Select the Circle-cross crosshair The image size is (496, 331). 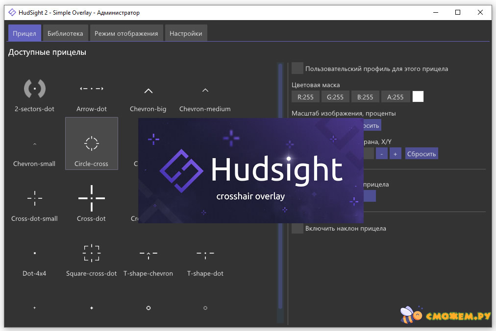[92, 144]
